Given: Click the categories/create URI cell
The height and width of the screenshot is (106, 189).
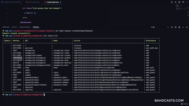Looking at the screenshot, I should pos(33,55).
